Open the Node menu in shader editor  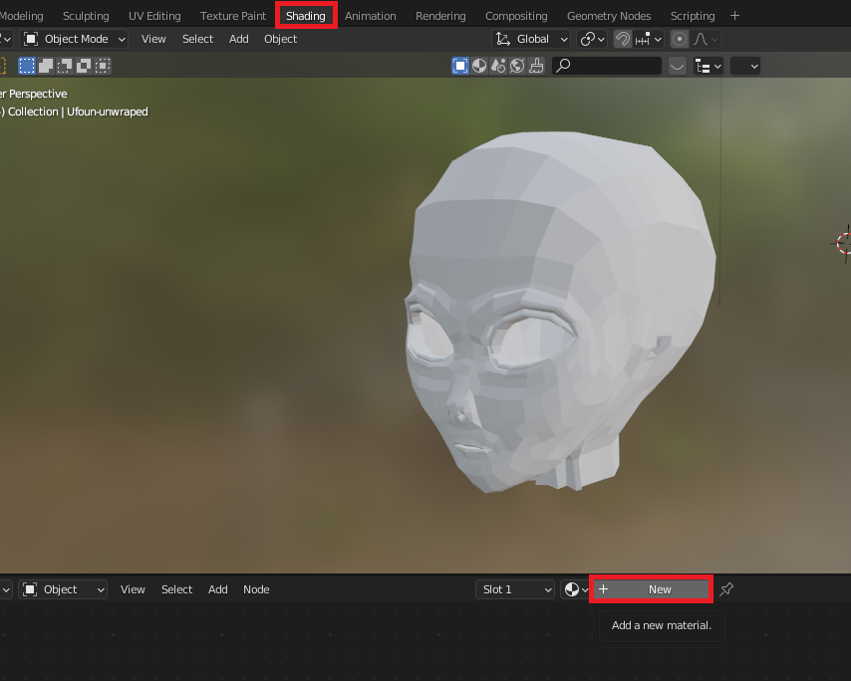tap(256, 589)
